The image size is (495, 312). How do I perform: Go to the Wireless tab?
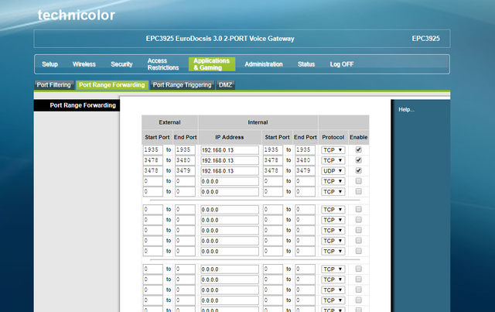(84, 64)
